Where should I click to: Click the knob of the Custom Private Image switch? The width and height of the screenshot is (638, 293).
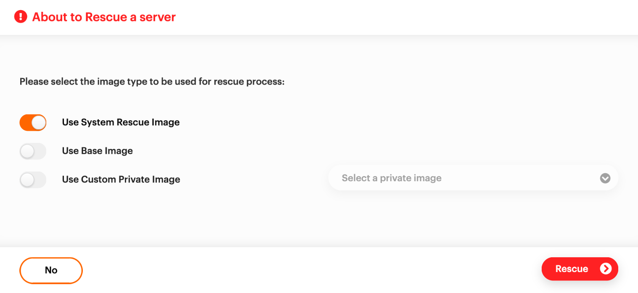[27, 179]
